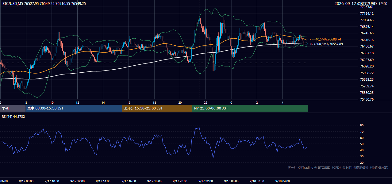Click RSI scale level 80

pyautogui.click(x=362, y=125)
